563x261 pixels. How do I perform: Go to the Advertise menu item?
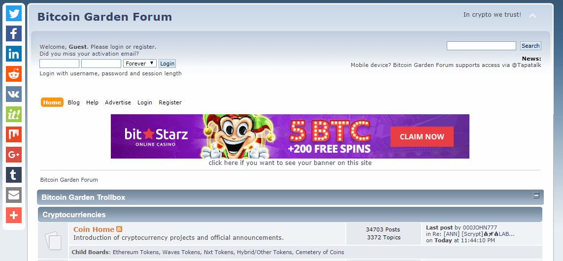pyautogui.click(x=118, y=102)
